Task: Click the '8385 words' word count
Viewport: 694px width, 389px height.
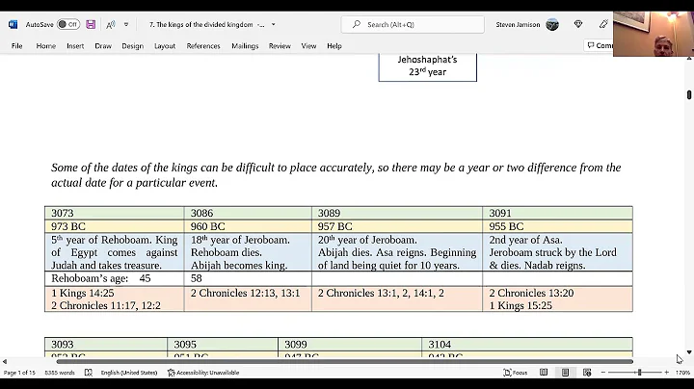Action: (x=60, y=373)
